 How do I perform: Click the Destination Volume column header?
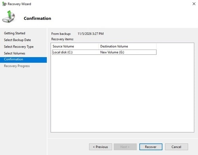[128, 46]
